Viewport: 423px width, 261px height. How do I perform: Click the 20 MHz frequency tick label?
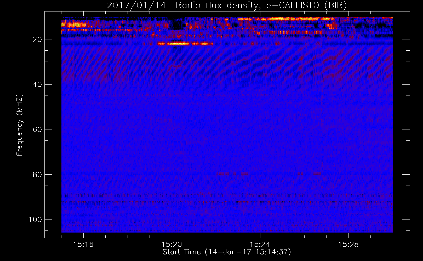pos(37,39)
